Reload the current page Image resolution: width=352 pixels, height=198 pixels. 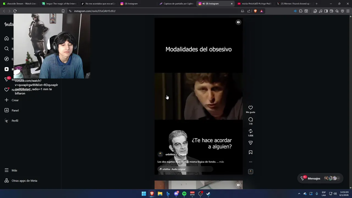point(15,11)
